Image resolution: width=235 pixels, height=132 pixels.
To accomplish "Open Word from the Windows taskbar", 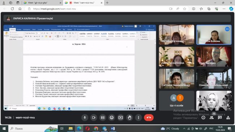I will coord(113,128).
